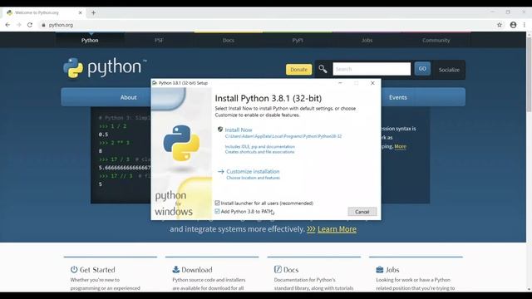Viewport: 532px width, 299px height.
Task: Open the Events menu on the site
Action: pyautogui.click(x=397, y=97)
